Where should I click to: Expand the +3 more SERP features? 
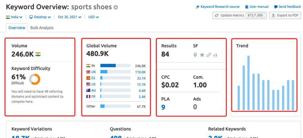tap(215, 55)
